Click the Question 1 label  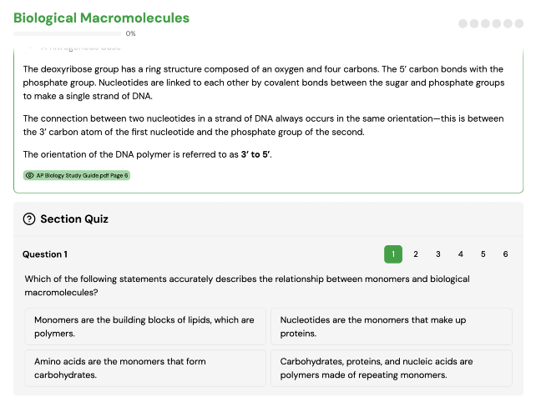(x=45, y=254)
